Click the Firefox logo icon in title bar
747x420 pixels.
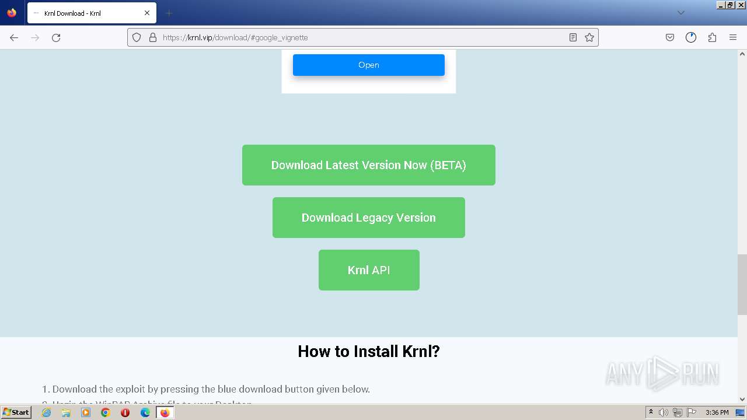[x=12, y=13]
